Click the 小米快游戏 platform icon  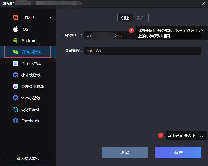[16, 75]
